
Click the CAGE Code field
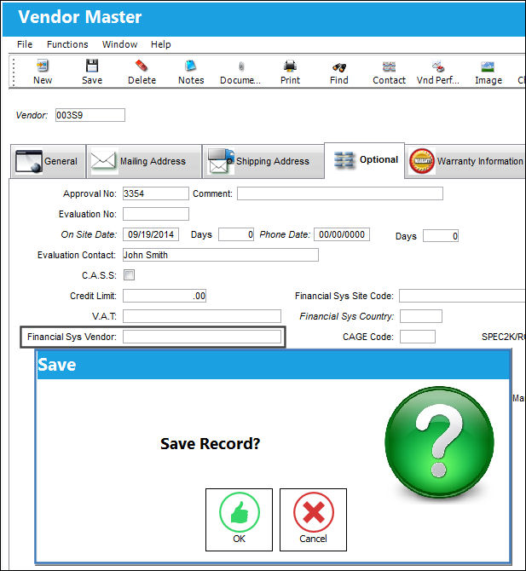pyautogui.click(x=418, y=337)
